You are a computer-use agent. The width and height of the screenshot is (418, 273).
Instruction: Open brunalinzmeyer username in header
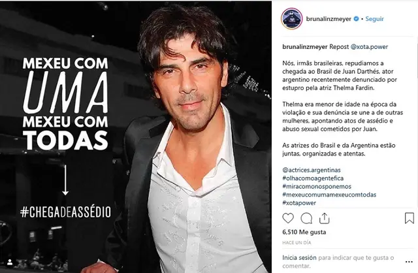click(329, 19)
